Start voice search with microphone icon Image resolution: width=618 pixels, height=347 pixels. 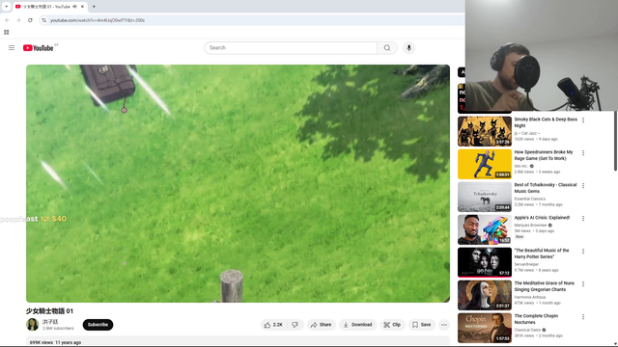(408, 47)
